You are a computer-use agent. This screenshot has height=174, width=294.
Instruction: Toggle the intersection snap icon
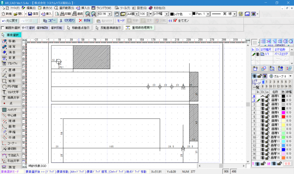(269, 41)
